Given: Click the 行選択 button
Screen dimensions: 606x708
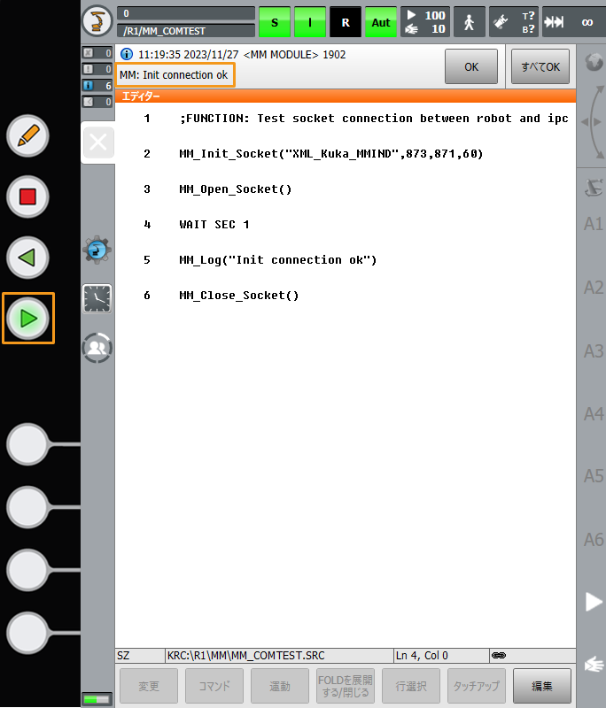Looking at the screenshot, I should click(411, 686).
